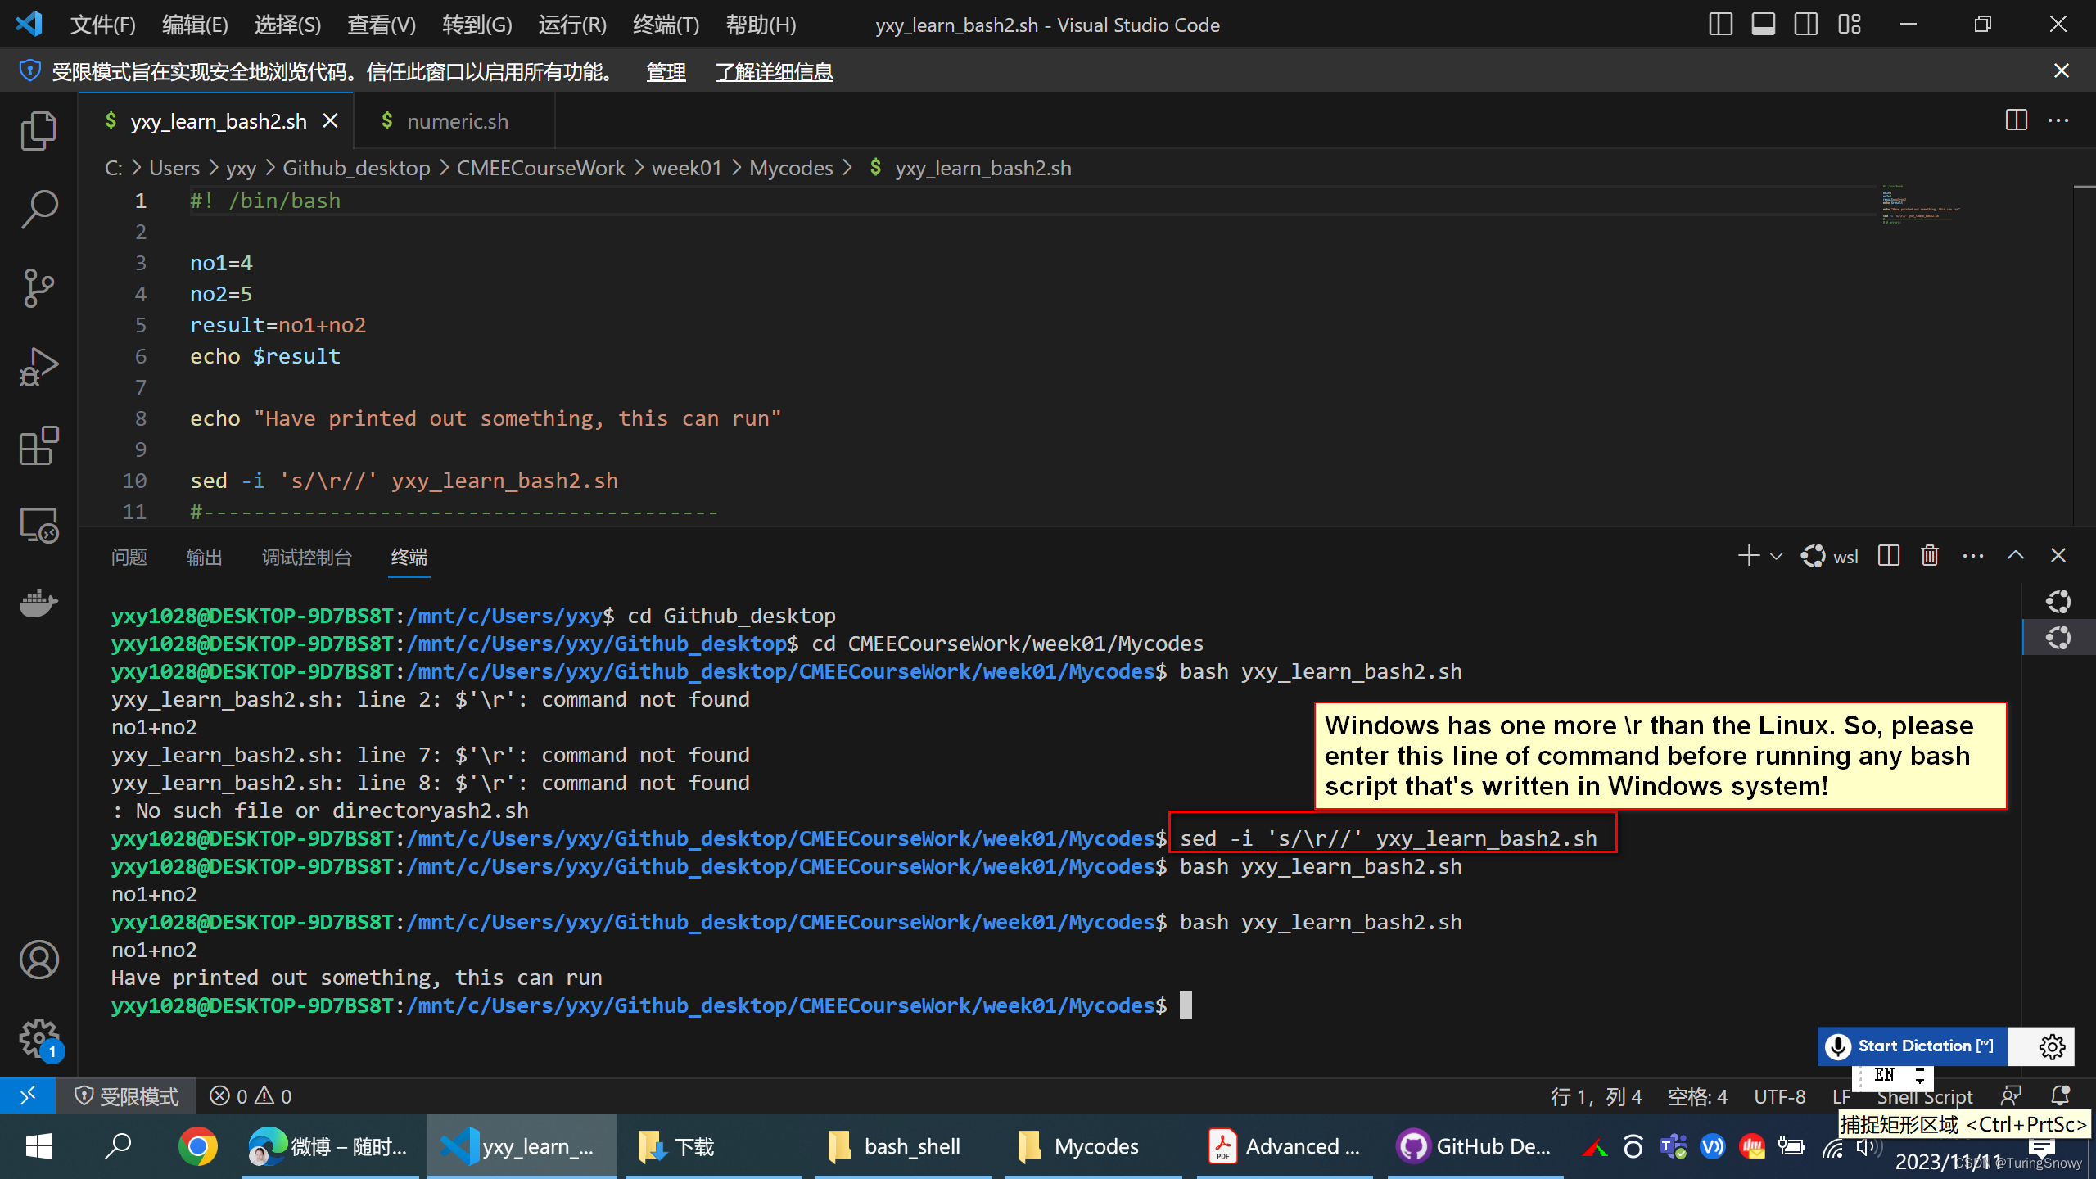Open the 终端(T) menu

pyautogui.click(x=666, y=25)
